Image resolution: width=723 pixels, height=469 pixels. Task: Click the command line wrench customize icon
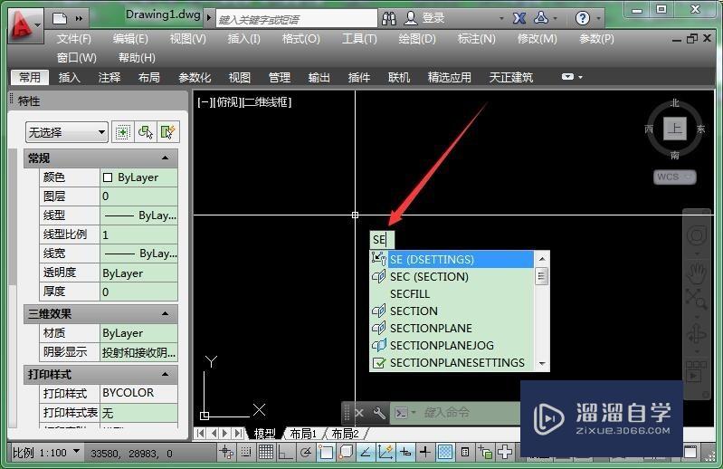[379, 413]
